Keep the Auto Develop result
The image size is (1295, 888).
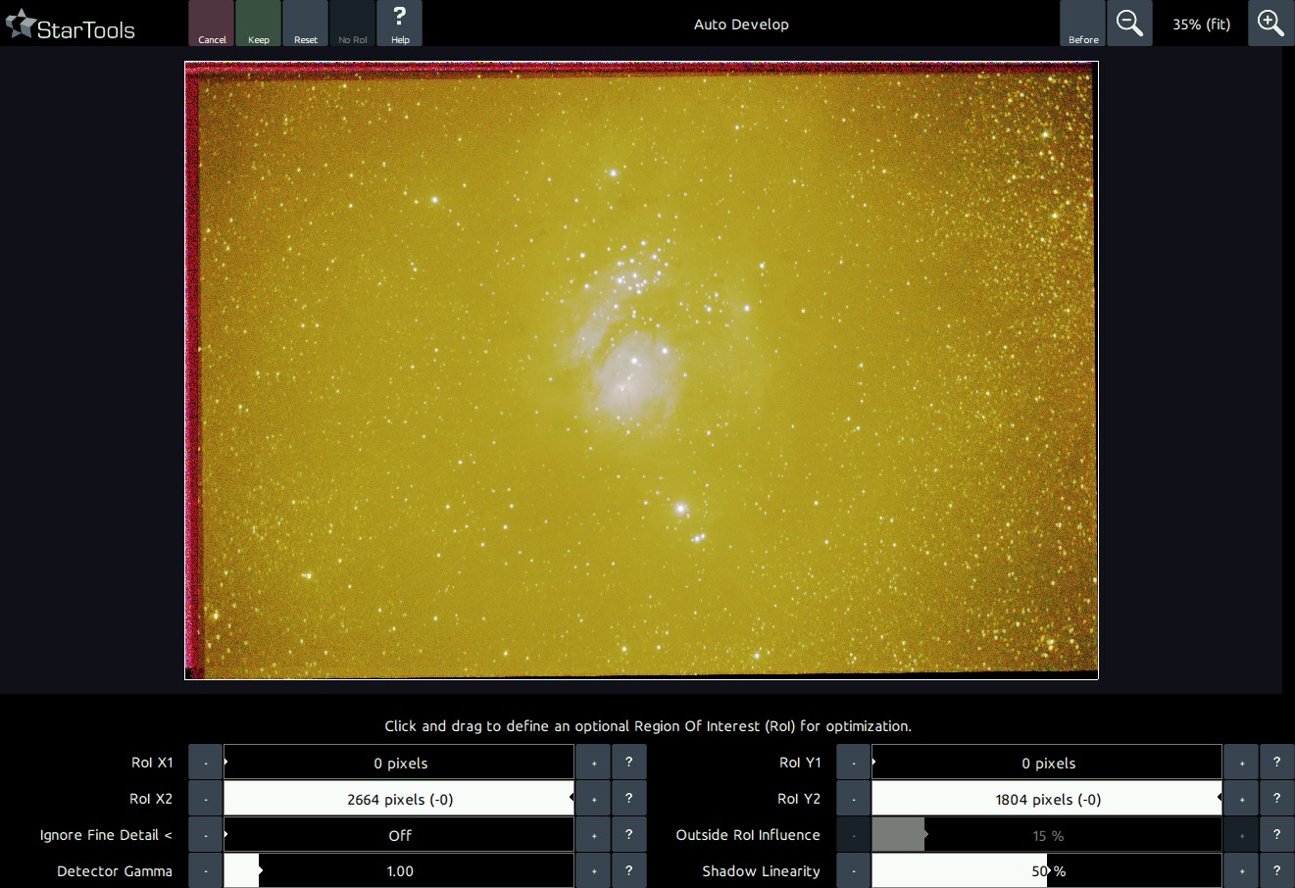coord(259,24)
